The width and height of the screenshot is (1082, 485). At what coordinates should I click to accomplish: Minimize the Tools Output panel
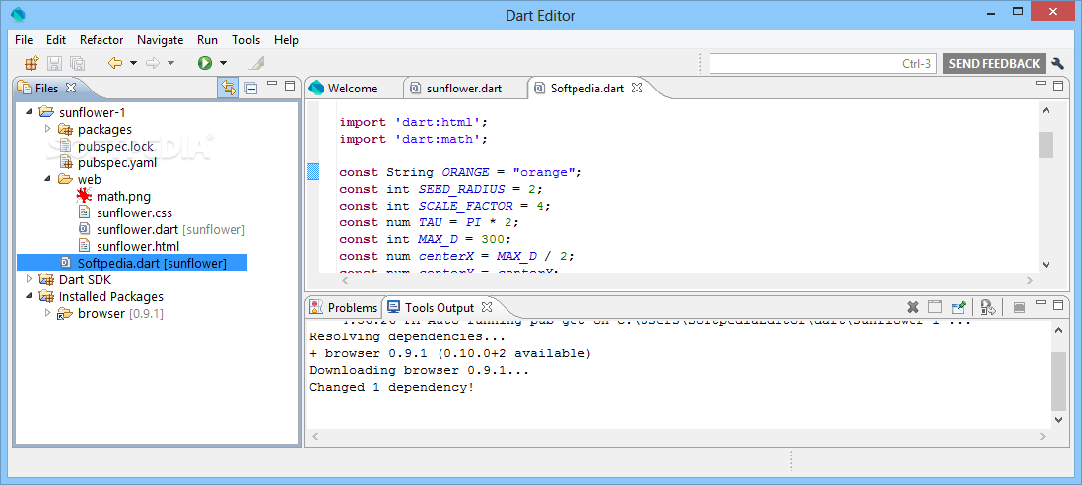(x=1042, y=302)
